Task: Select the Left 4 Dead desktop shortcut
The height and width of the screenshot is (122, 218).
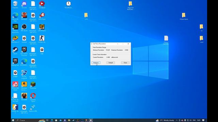Action: (42, 16)
